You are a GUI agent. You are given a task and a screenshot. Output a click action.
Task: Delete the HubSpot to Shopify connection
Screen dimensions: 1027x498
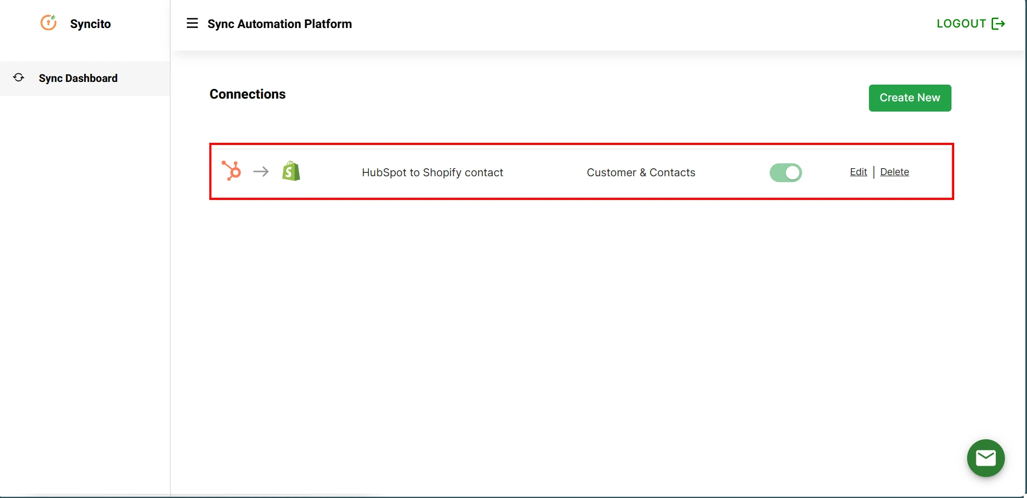[894, 171]
